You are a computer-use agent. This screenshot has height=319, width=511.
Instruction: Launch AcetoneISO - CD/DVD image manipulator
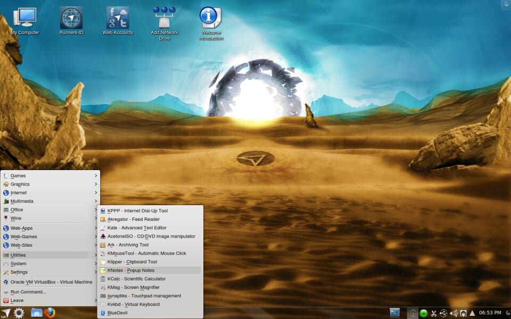point(150,236)
